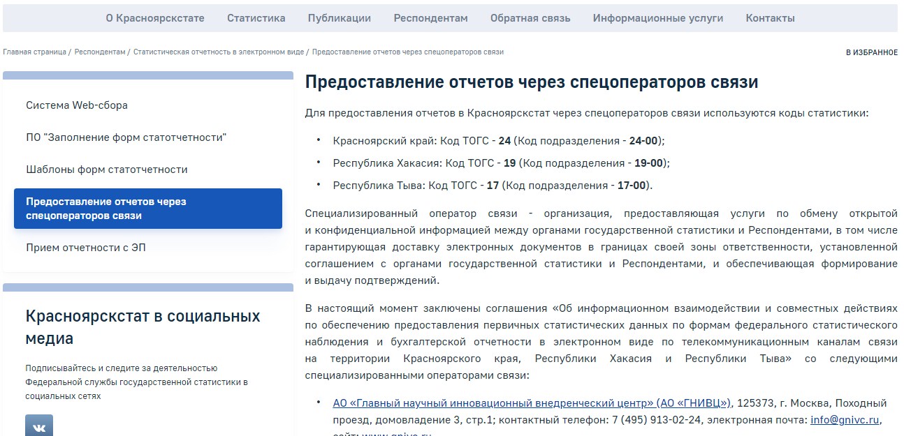Screen dimensions: 904x436
Task: Open Статистическая отчетность в электронном виде breadcrumb
Action: coord(219,52)
